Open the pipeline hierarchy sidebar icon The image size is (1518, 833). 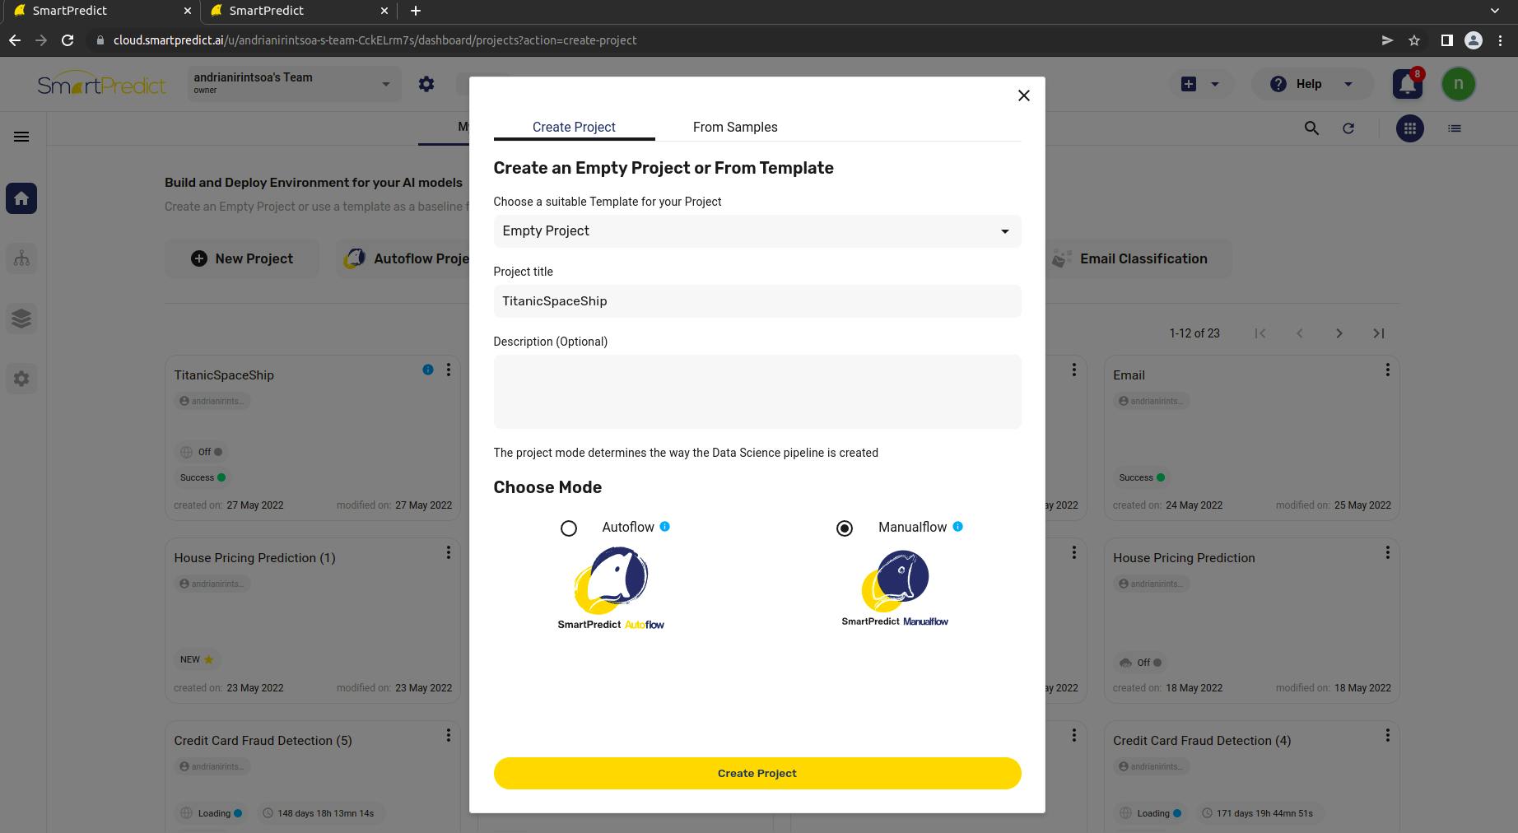[21, 258]
